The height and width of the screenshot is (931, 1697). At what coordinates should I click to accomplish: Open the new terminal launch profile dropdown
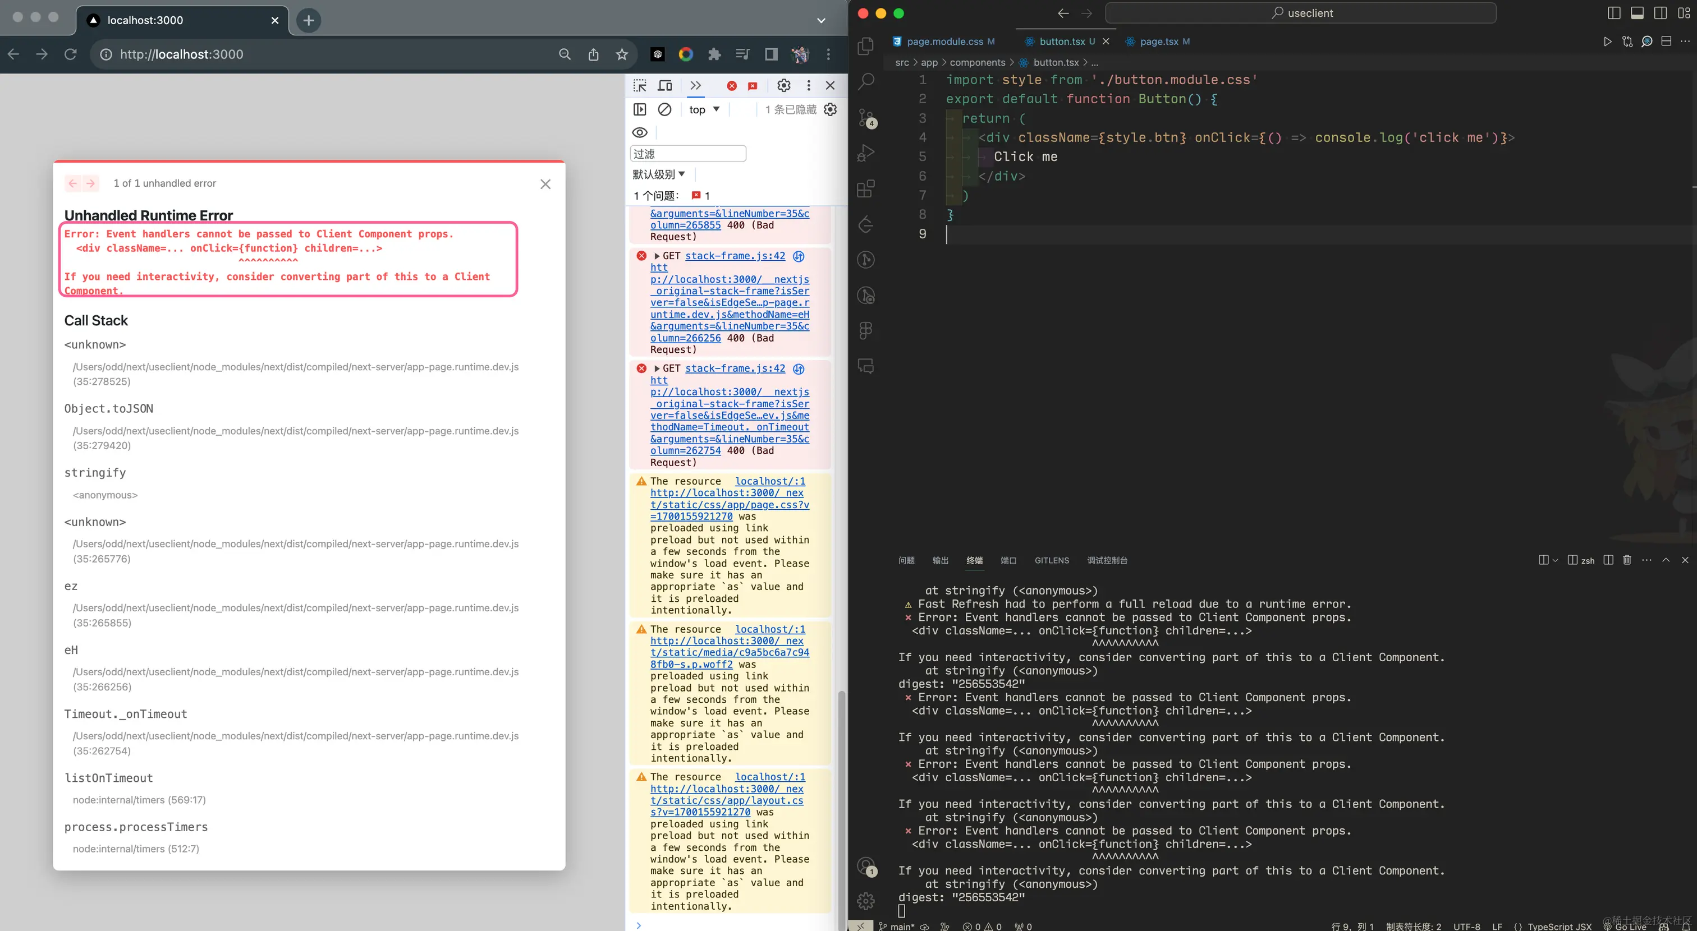point(1556,560)
